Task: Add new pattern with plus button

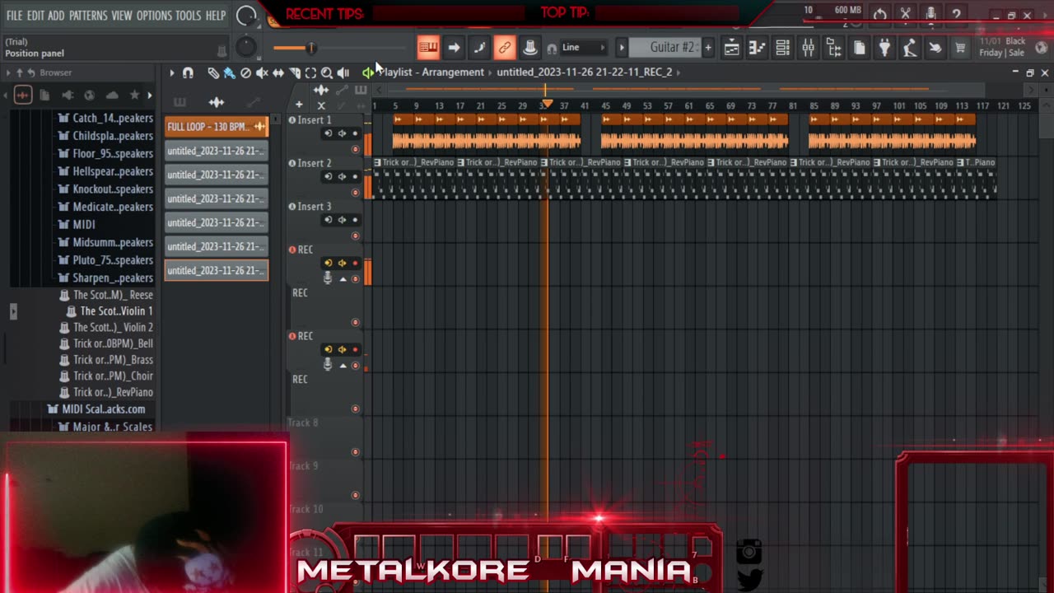Action: click(707, 48)
